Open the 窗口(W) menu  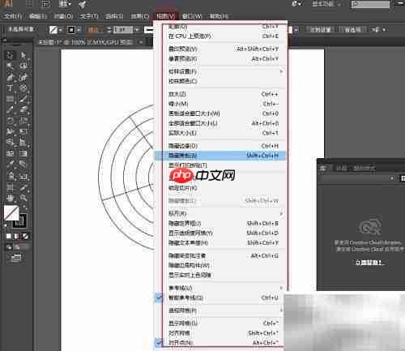point(192,16)
